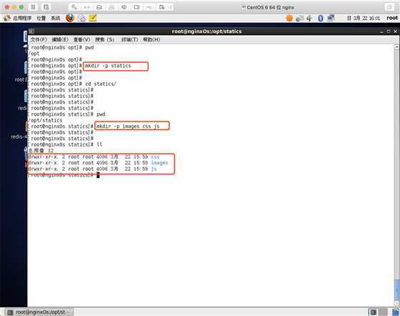Select terminal window in bottom taskbar

pos(39,312)
